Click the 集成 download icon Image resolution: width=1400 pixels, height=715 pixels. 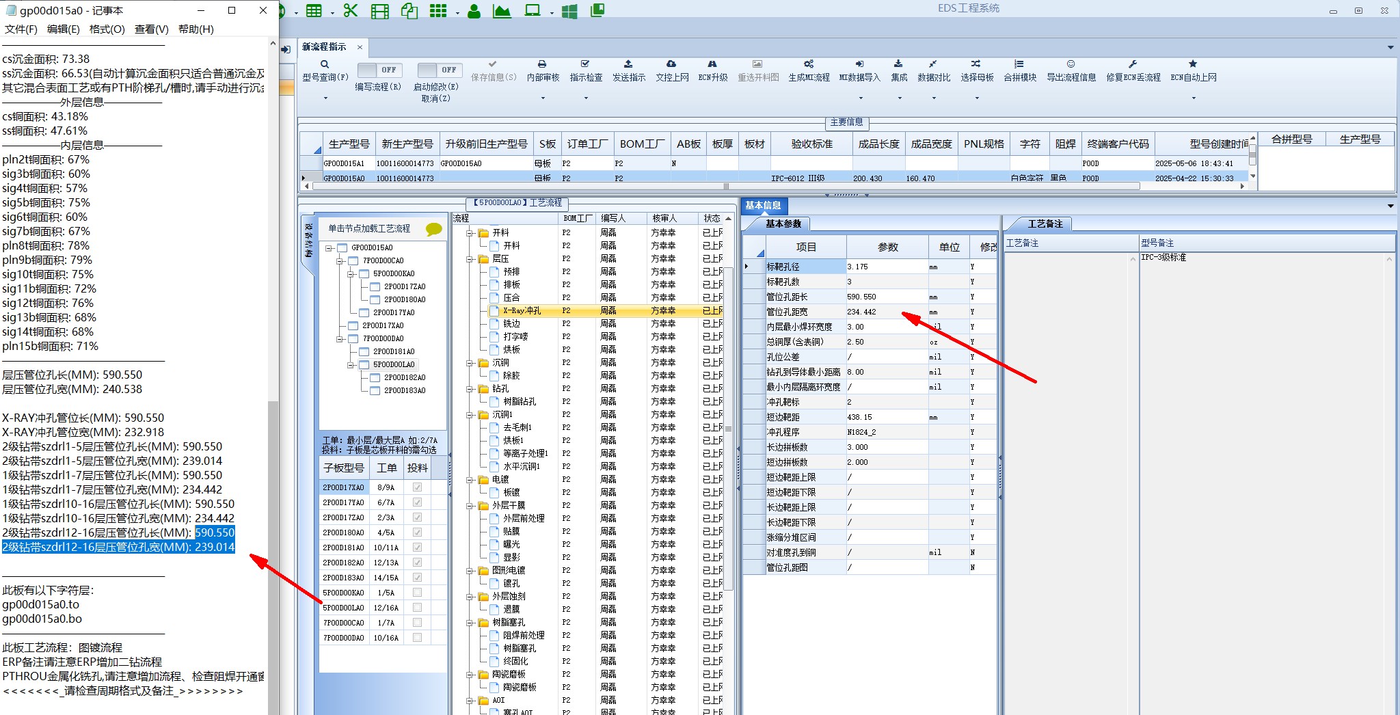click(x=899, y=64)
